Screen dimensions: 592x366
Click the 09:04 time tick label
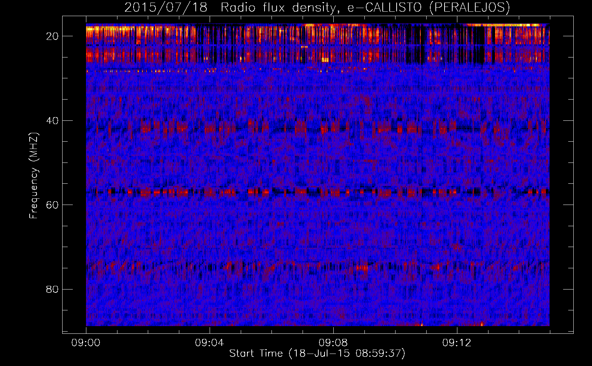coord(210,343)
